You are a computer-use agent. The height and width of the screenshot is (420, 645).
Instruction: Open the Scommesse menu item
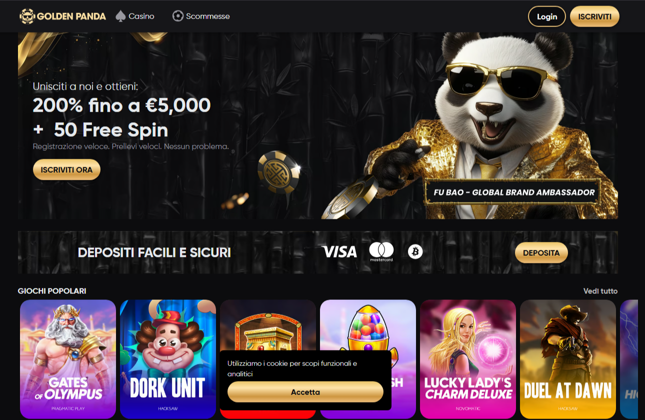[x=201, y=16]
